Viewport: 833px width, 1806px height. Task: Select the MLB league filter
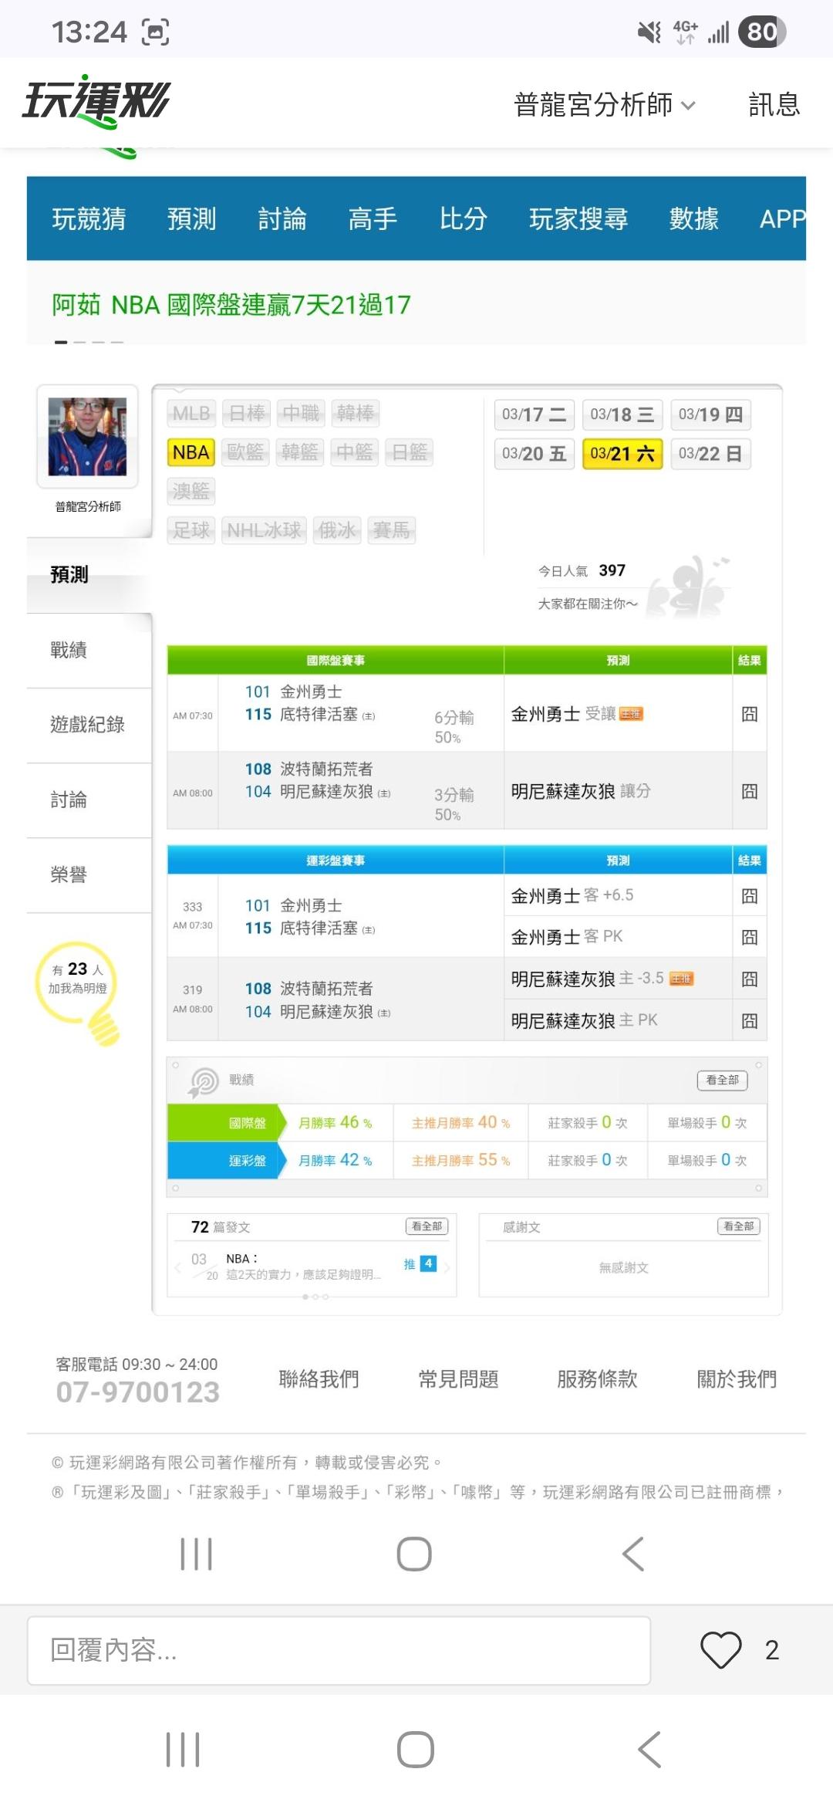(x=191, y=414)
